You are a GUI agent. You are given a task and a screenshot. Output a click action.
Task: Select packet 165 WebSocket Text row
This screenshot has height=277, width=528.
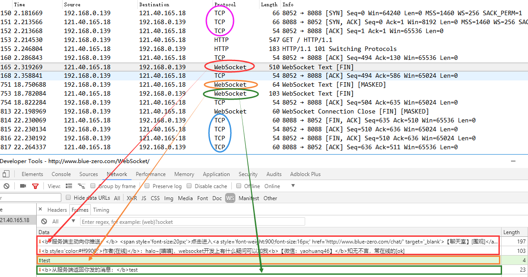click(264, 67)
